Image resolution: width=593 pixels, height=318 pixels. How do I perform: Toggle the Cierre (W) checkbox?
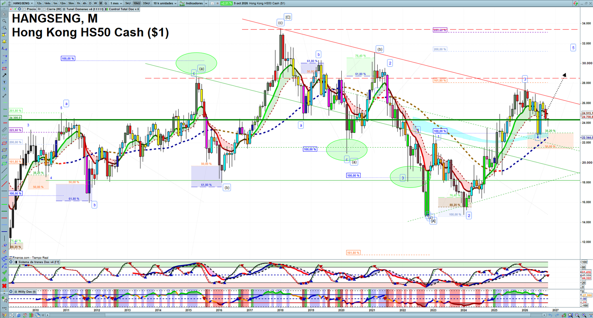44,9
